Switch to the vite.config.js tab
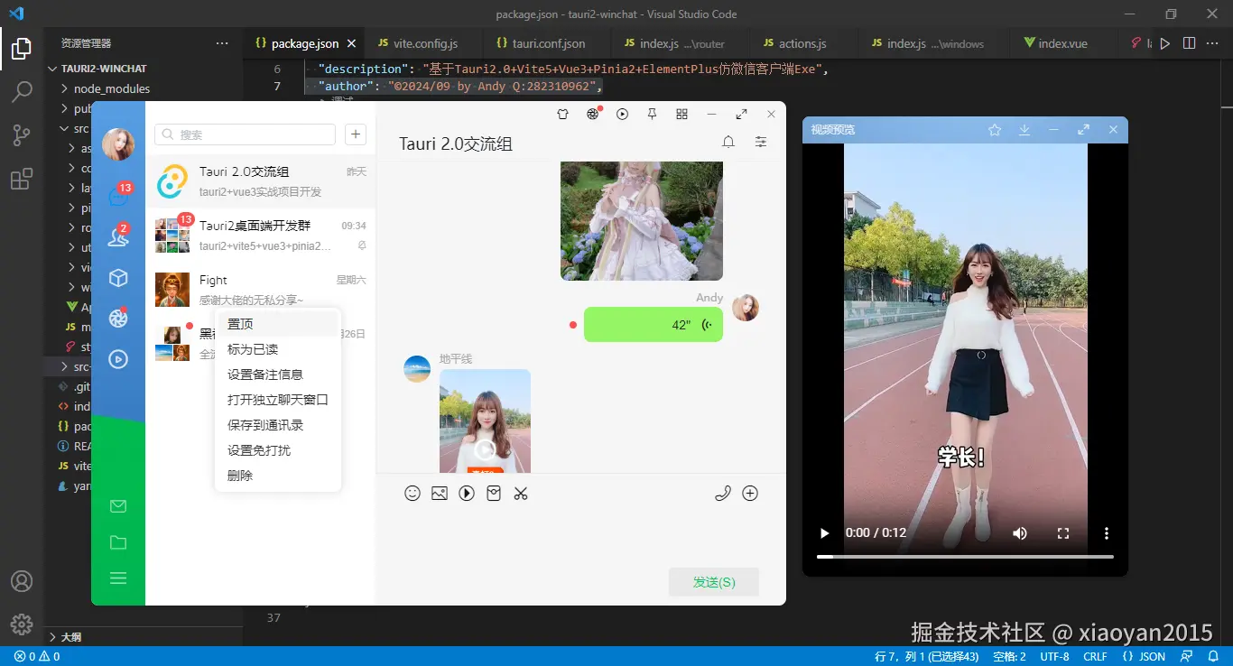The image size is (1233, 666). (x=424, y=42)
